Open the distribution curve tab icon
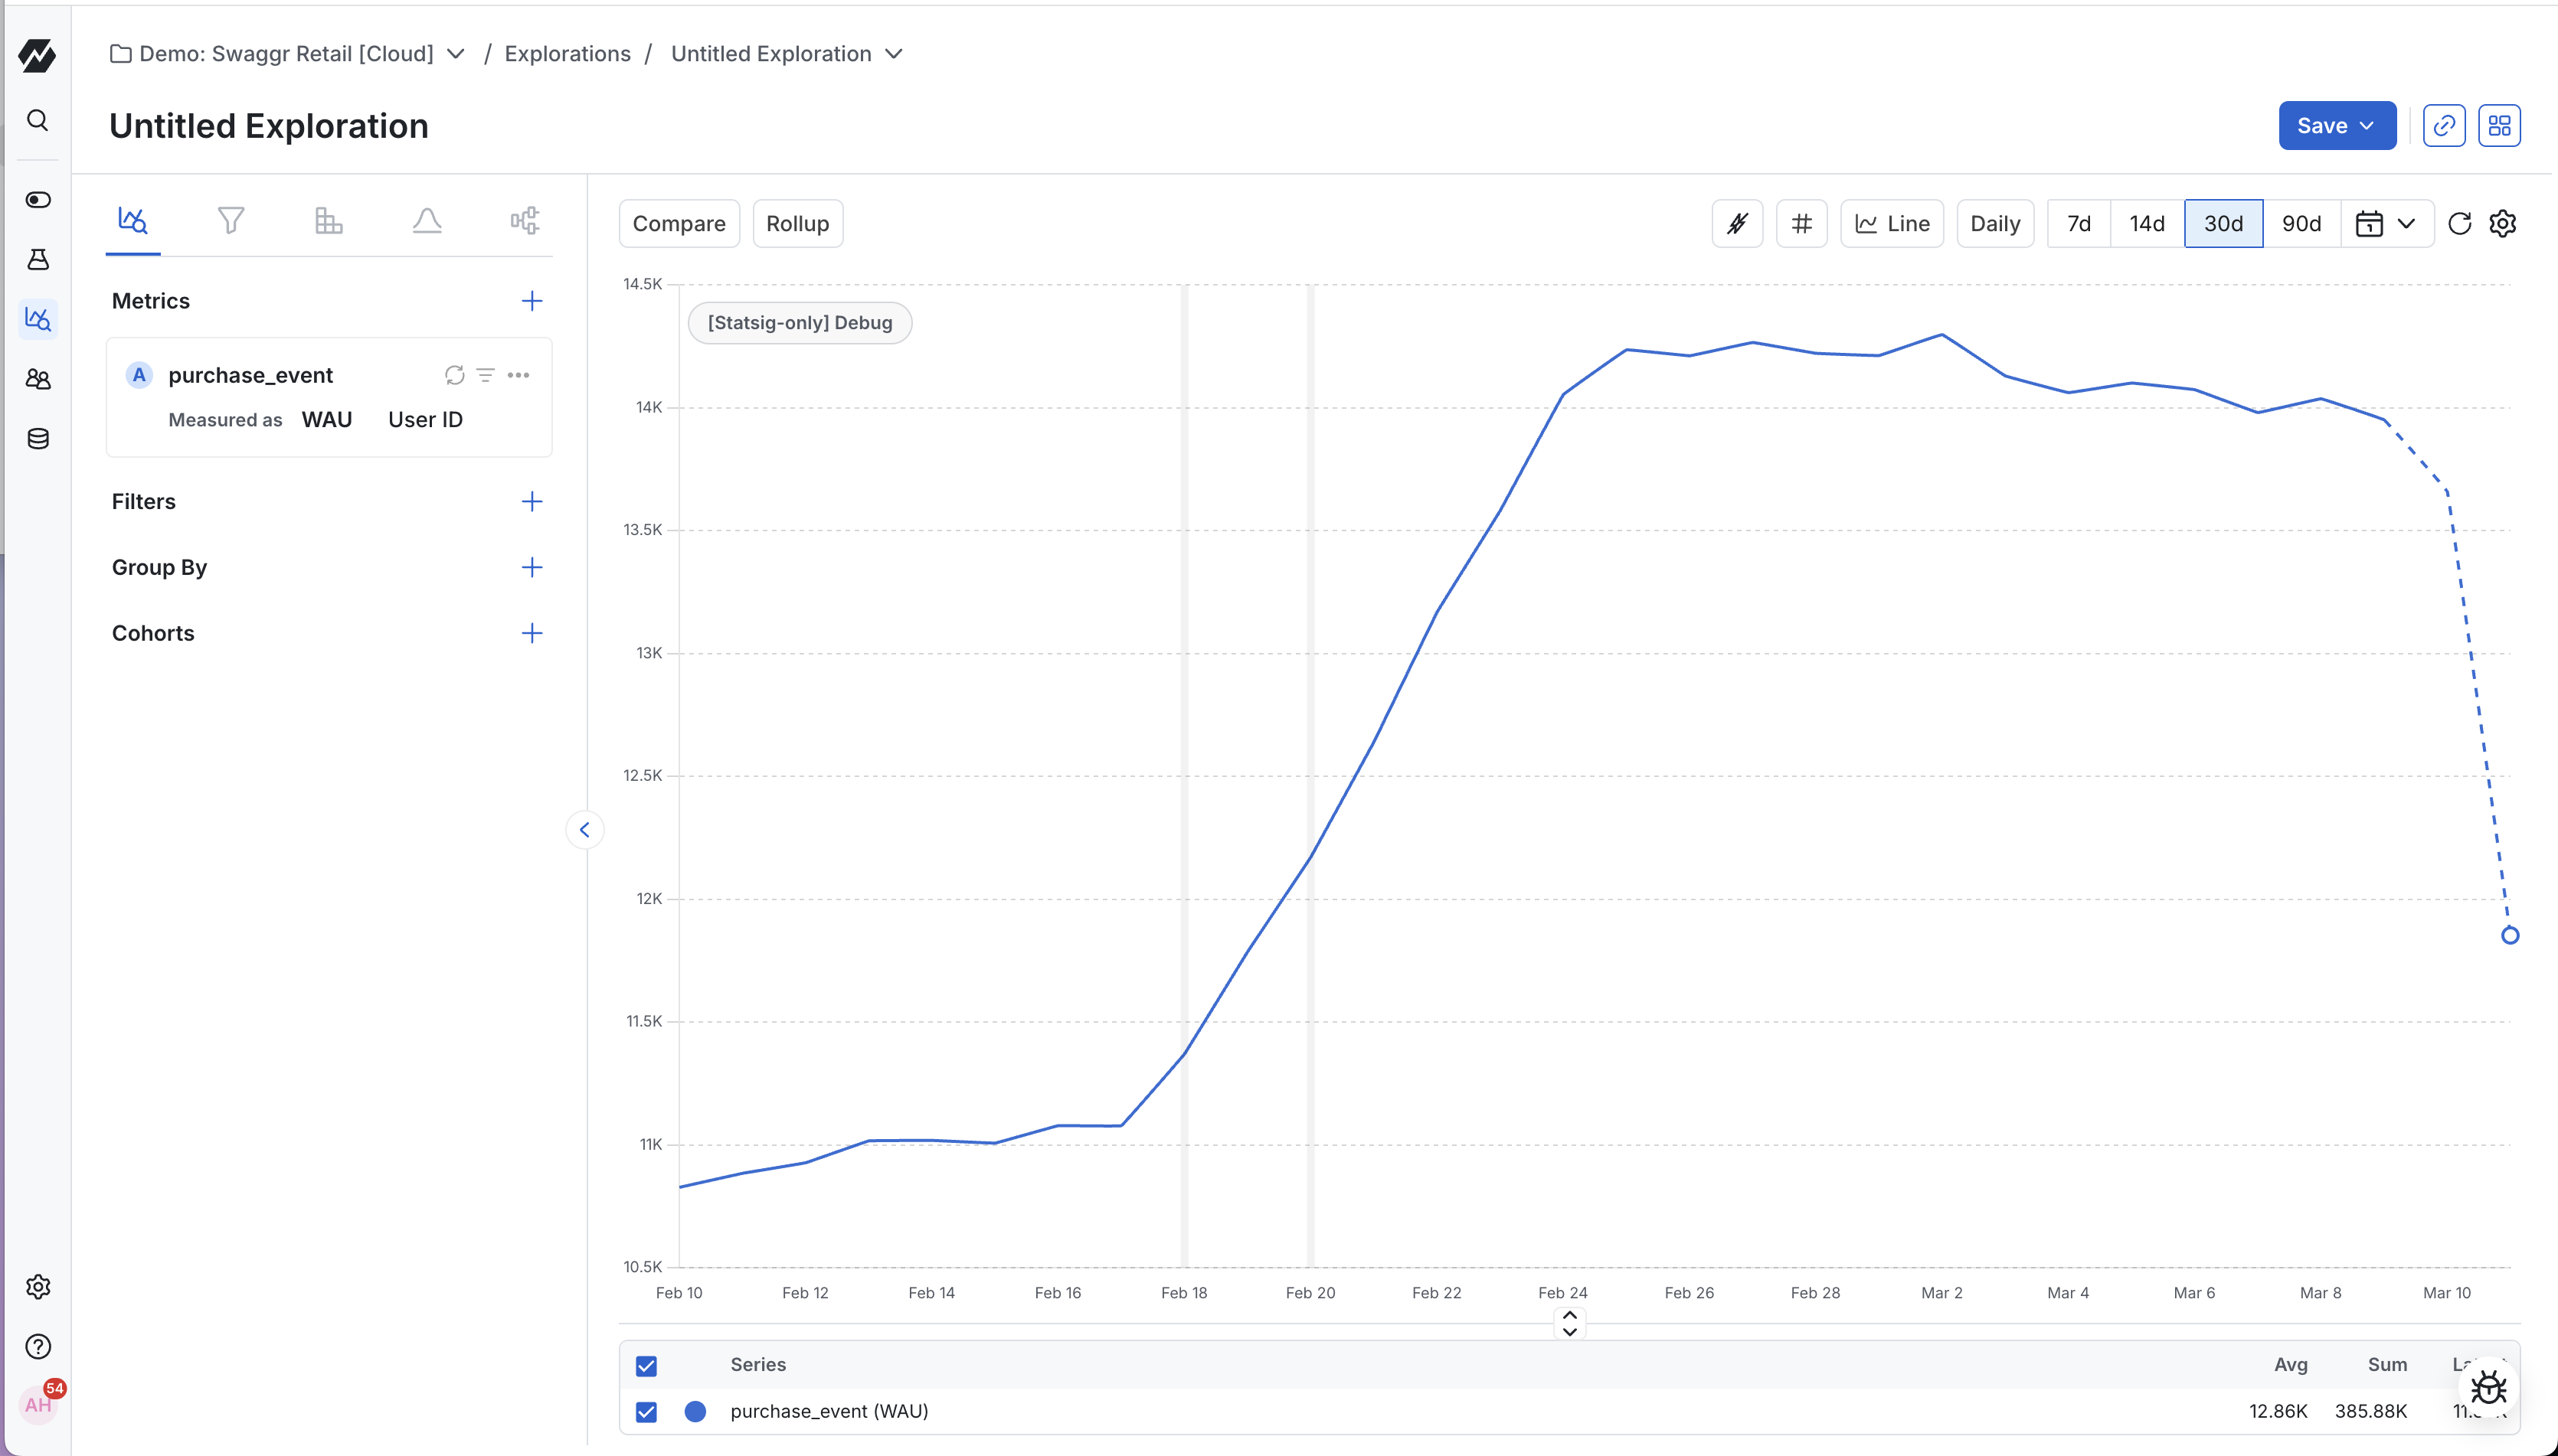The width and height of the screenshot is (2558, 1456). click(x=427, y=220)
